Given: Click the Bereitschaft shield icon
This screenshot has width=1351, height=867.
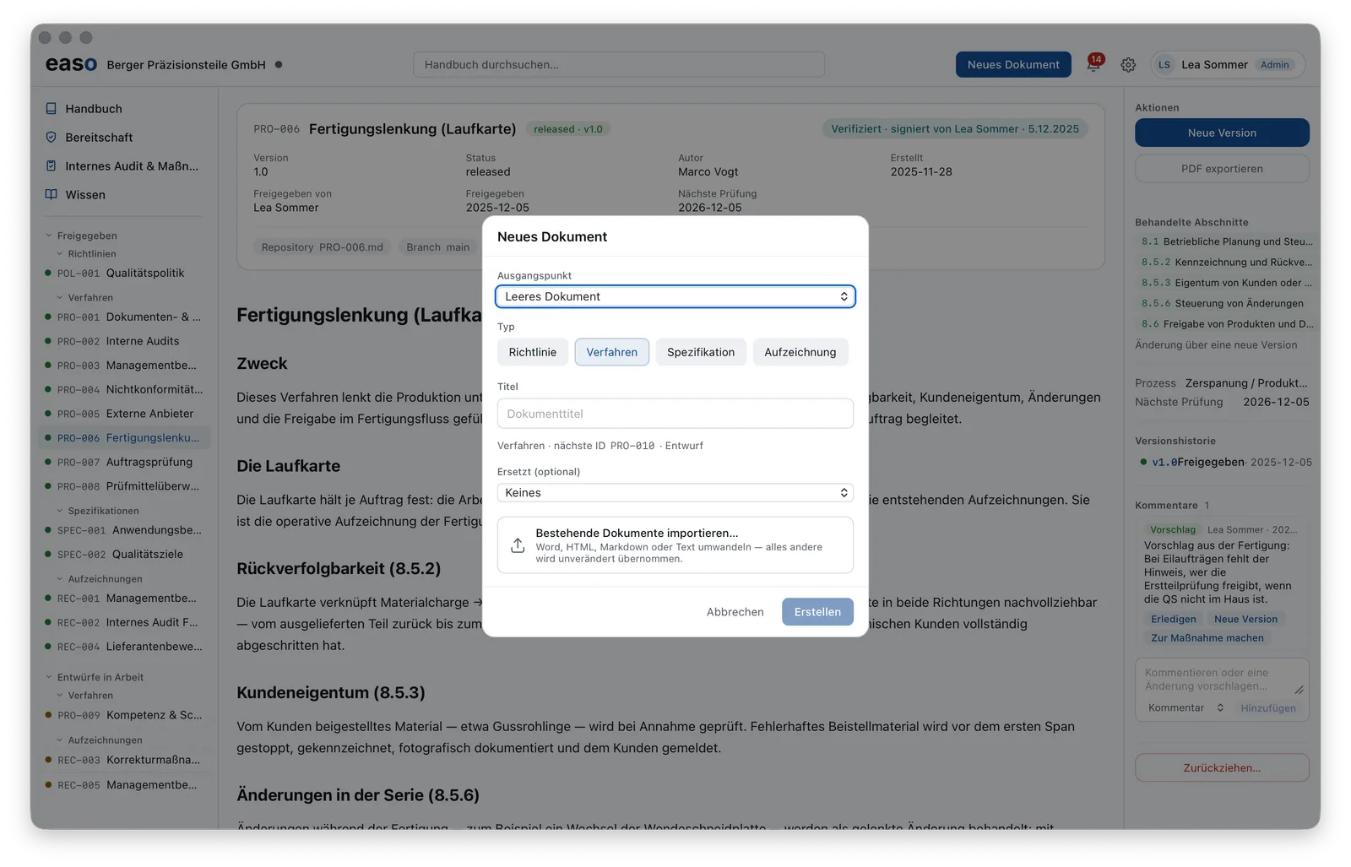Looking at the screenshot, I should 51,138.
